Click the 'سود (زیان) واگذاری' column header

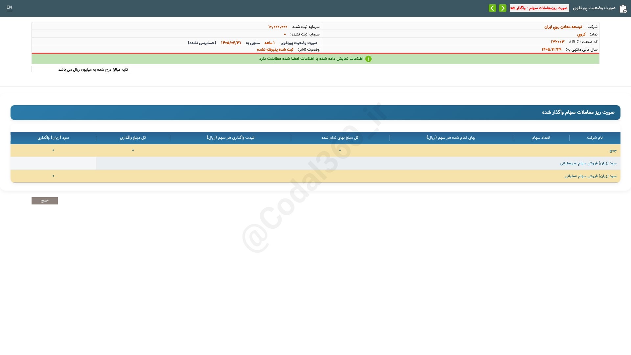[x=53, y=138]
